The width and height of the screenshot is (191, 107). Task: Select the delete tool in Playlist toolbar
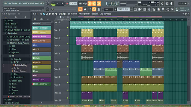point(47,14)
